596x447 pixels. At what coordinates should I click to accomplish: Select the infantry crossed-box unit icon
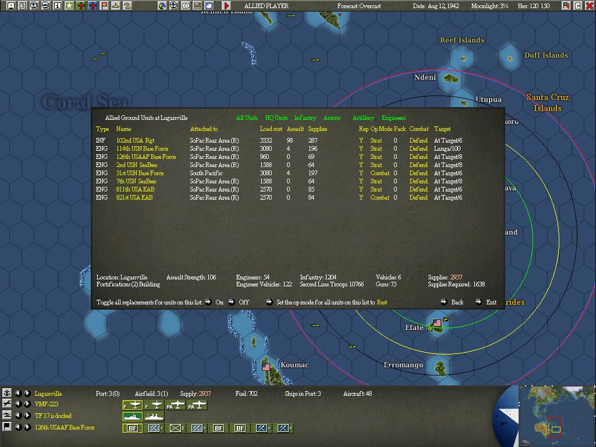pyautogui.click(x=175, y=428)
